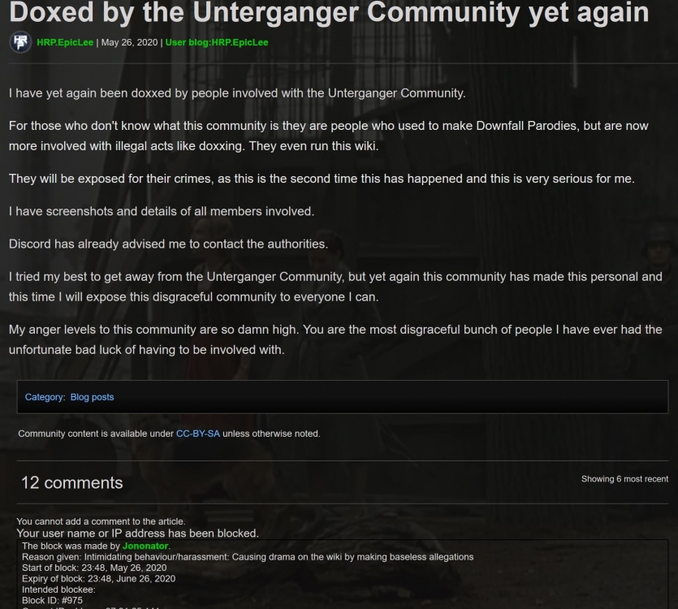Open the Blog posts category link
Viewport: 678px width, 609px height.
[x=92, y=397]
